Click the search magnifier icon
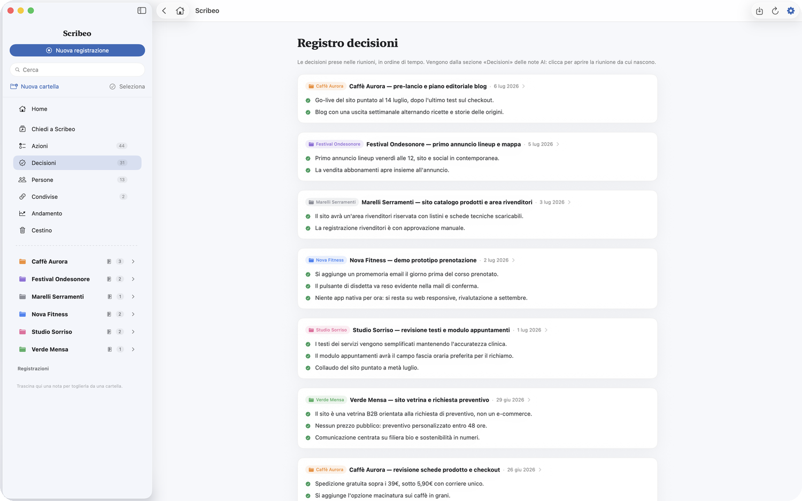Screen dimensions: 802x501 [18, 70]
